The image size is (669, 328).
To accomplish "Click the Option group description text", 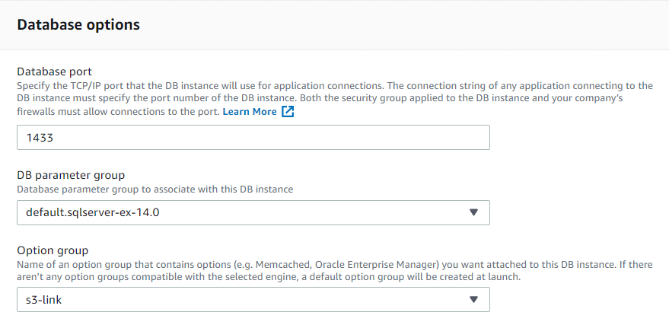I will [x=335, y=270].
